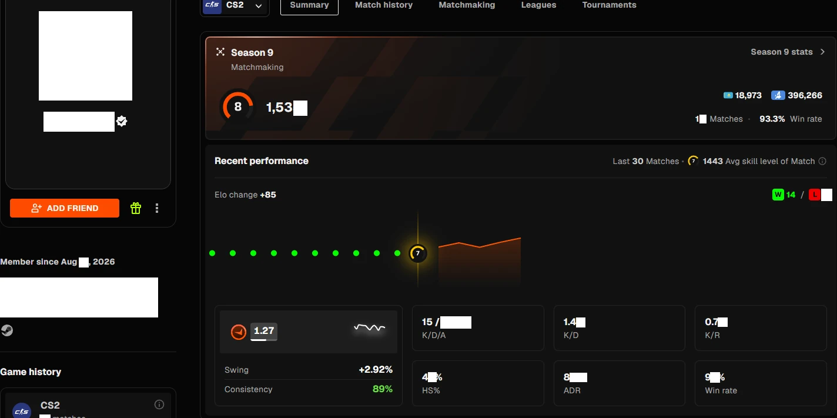
Task: Click the verified badge next to username
Action: (122, 121)
